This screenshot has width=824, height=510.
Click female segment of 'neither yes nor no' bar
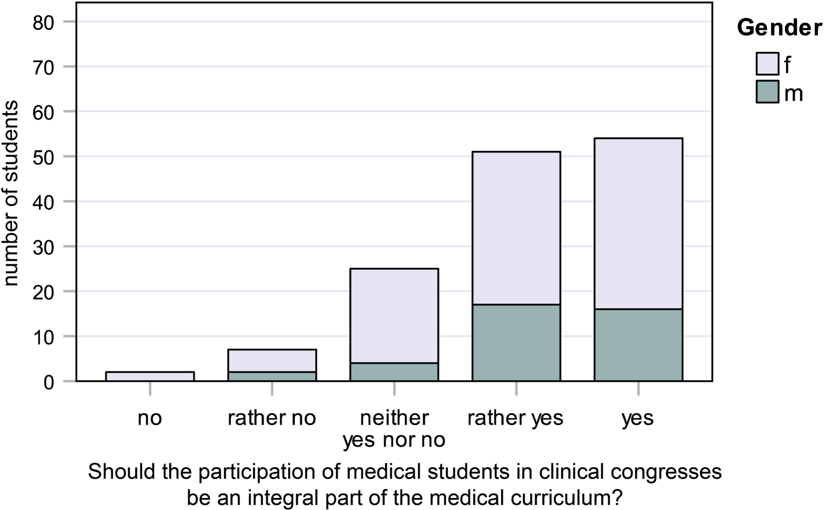[394, 316]
